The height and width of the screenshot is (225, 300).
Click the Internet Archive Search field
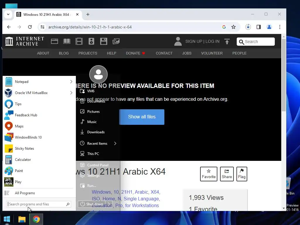tap(255, 42)
